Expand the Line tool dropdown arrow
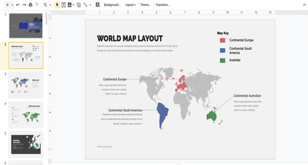Screen dimensions: 308x165 click(x=90, y=5)
